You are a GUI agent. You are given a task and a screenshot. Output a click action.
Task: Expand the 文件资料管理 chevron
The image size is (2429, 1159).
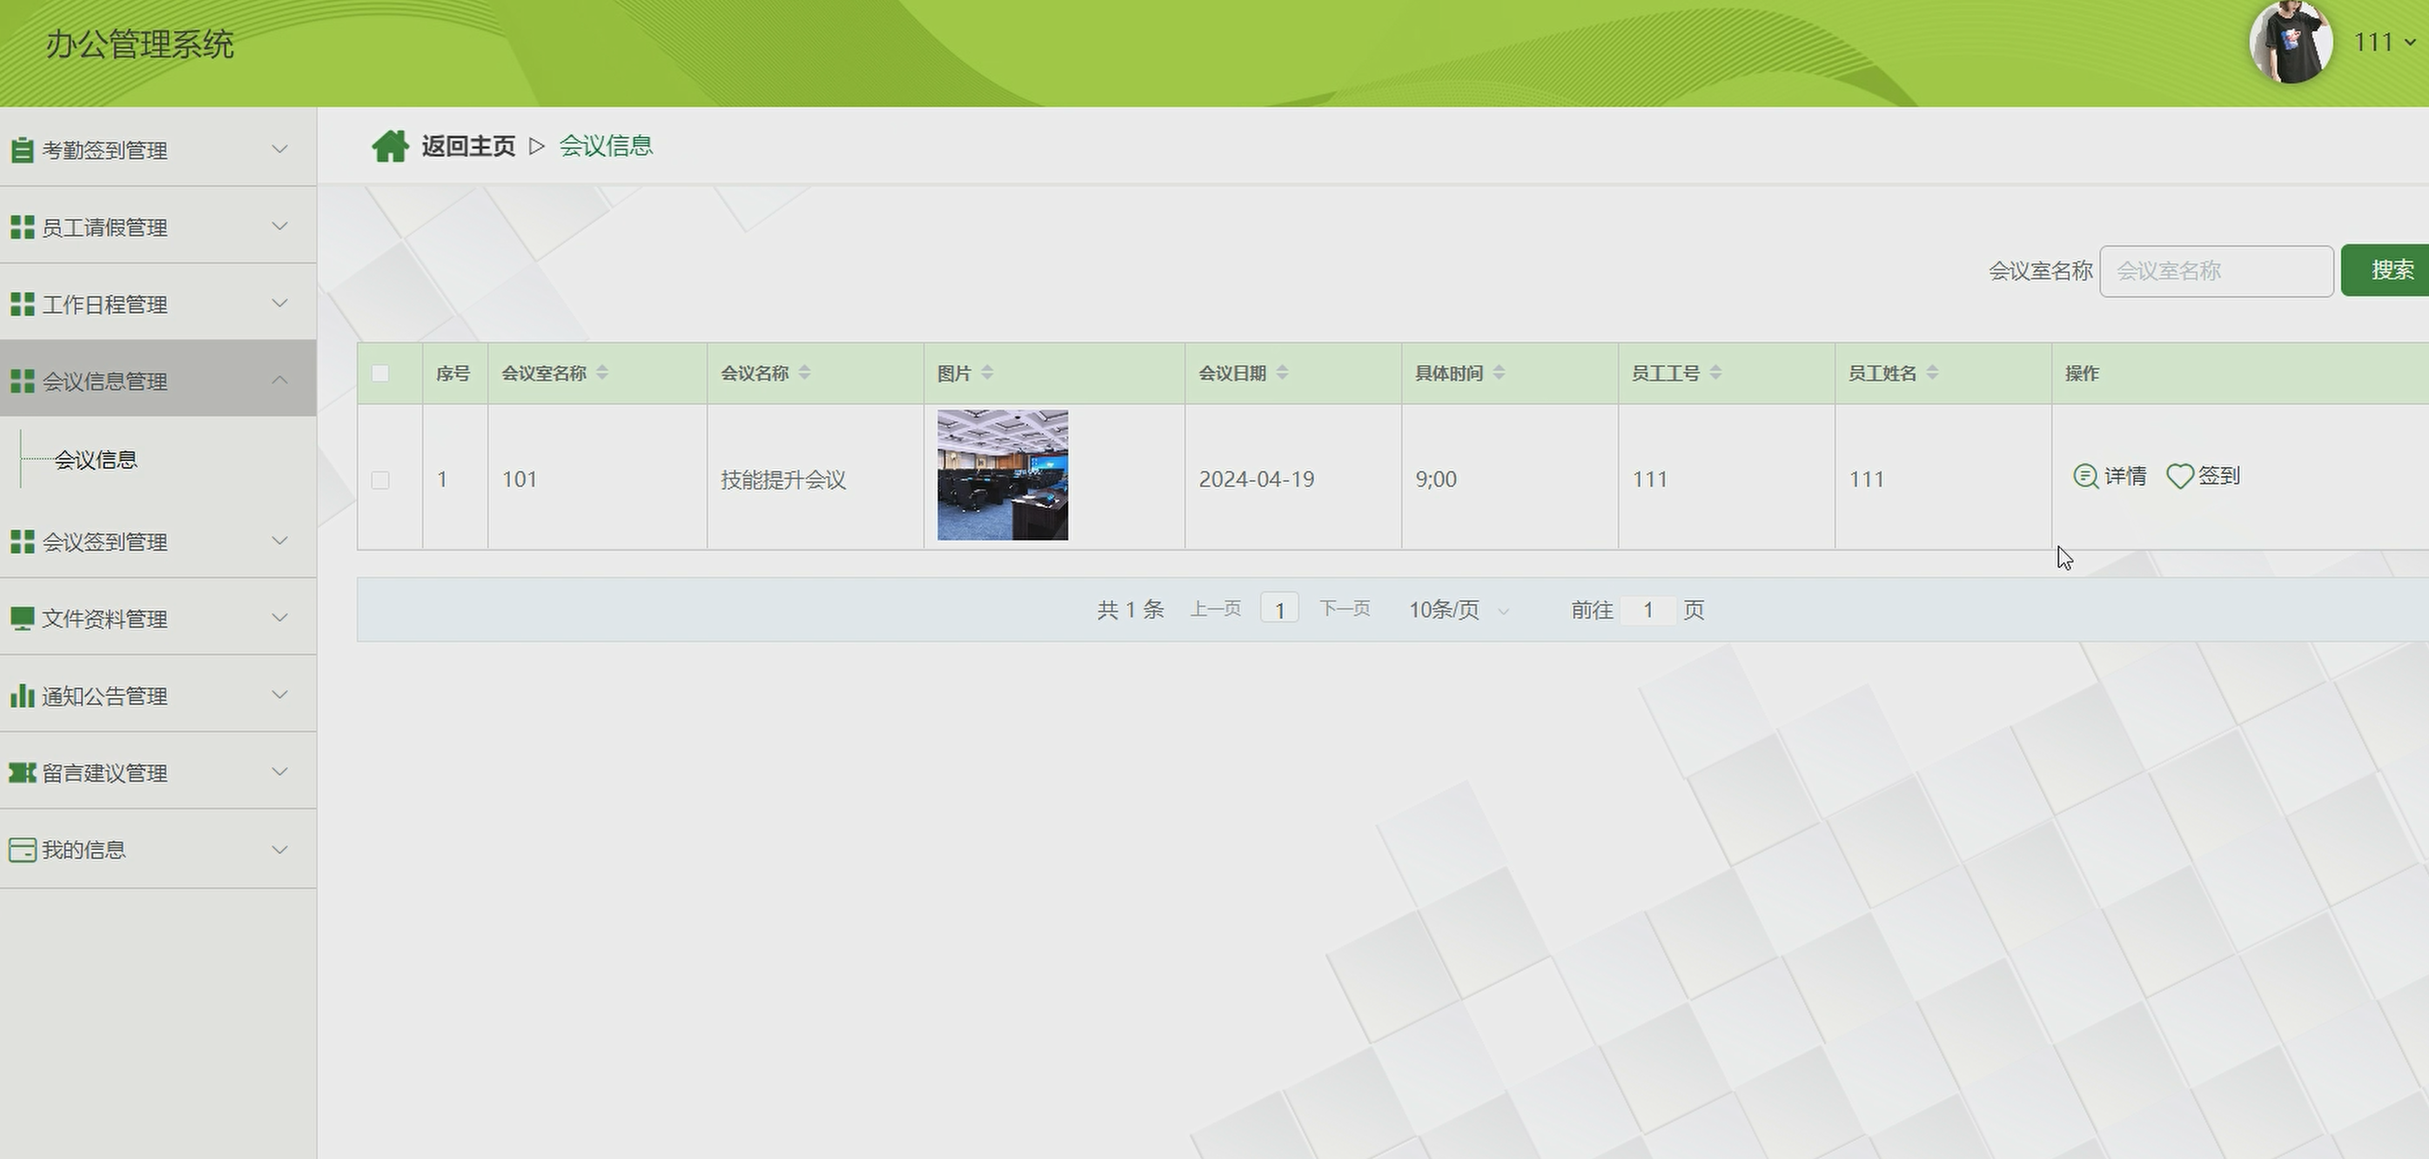click(280, 618)
